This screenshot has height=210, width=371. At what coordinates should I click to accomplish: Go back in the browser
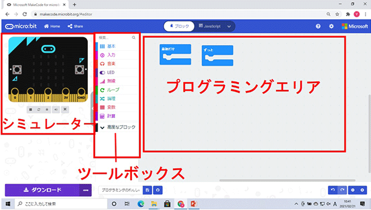[x=7, y=14]
